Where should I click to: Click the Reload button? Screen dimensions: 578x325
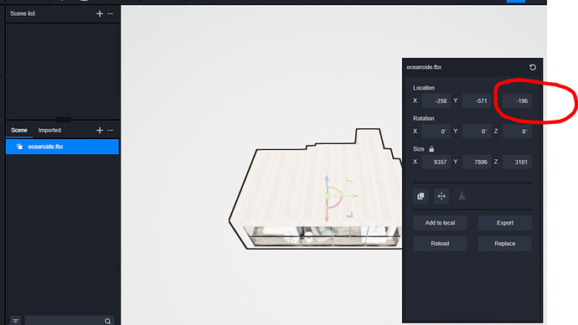pyautogui.click(x=440, y=244)
